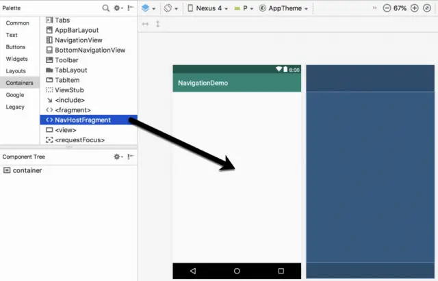Zoom in using the plus icon
Viewport: 438px width, 281px height.
[415, 8]
